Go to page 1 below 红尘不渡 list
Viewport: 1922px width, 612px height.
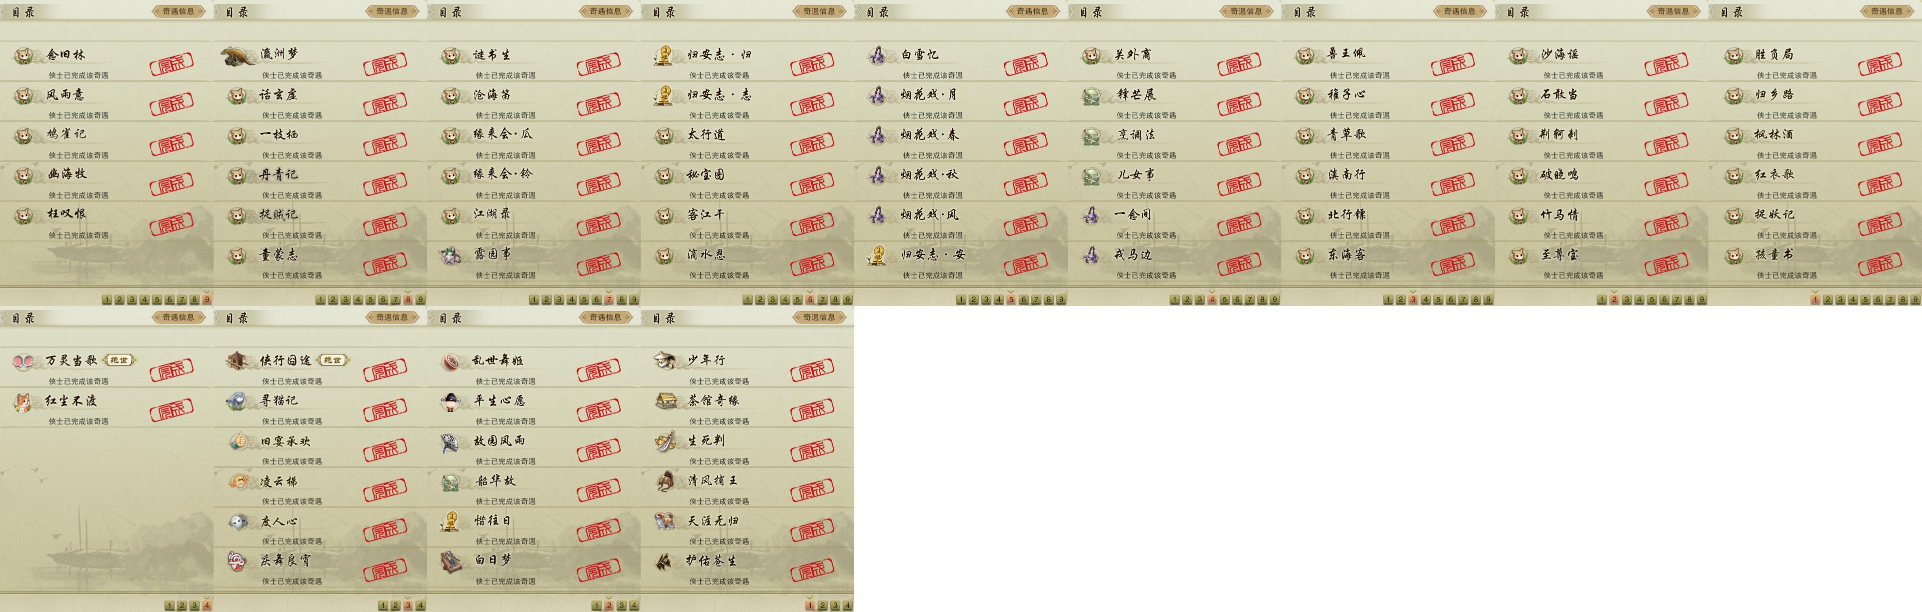170,606
